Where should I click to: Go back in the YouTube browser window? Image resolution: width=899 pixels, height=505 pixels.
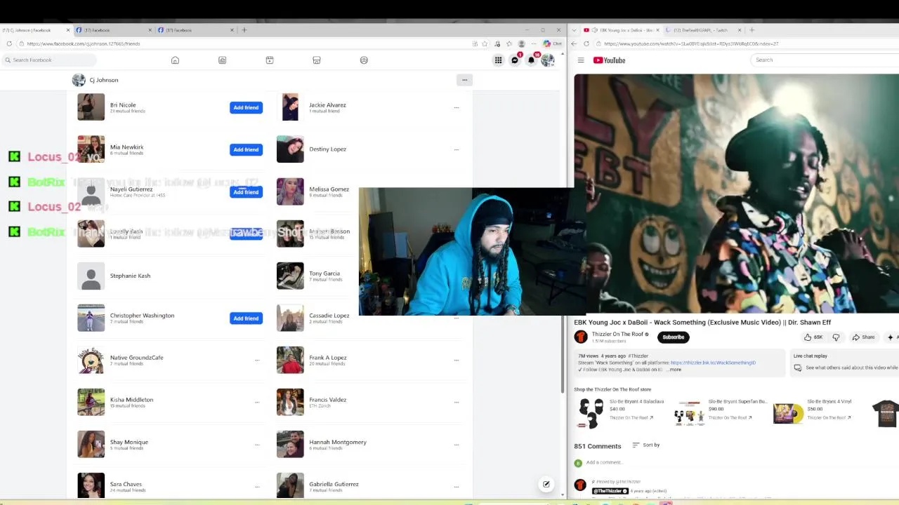pos(574,43)
